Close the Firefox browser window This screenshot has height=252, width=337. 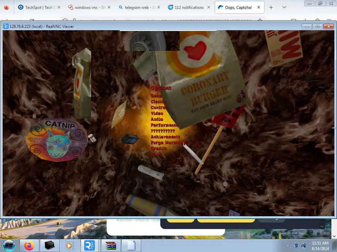pyautogui.click(x=331, y=4)
